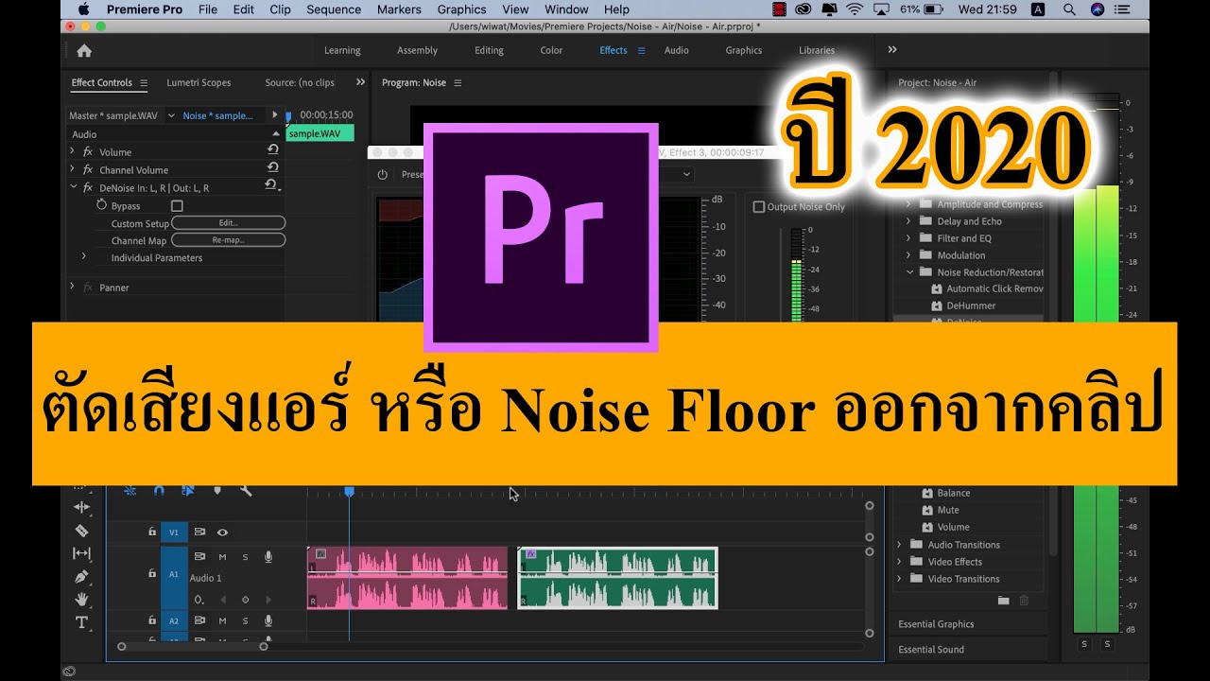Screen dimensions: 1210x681
Task: Switch to the Color workspace
Action: pyautogui.click(x=551, y=50)
